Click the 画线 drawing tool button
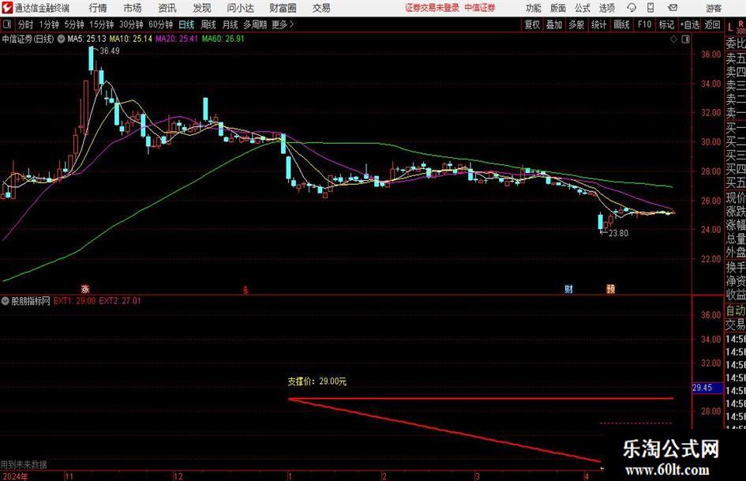Image resolution: width=746 pixels, height=481 pixels. (621, 24)
